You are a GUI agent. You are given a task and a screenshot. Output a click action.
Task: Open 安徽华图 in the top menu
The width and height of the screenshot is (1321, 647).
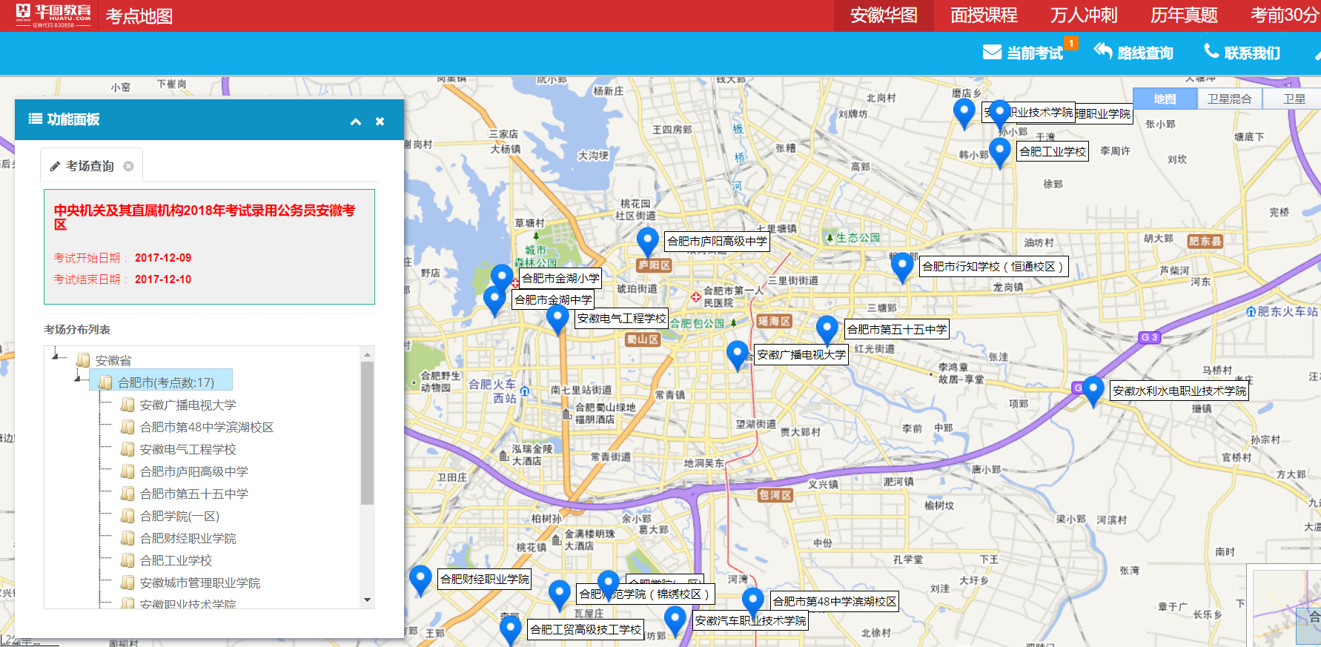[x=884, y=15]
